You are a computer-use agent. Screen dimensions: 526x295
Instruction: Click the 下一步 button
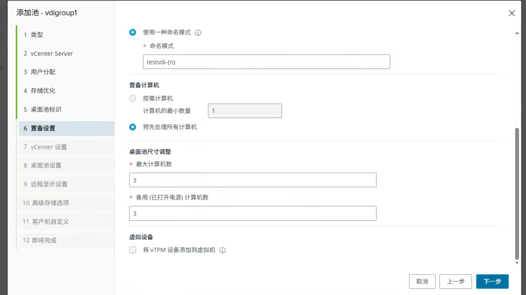pos(492,281)
